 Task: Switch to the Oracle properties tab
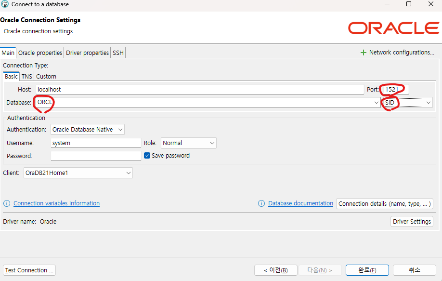pos(40,53)
